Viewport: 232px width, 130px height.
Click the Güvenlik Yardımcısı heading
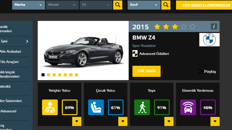(198, 90)
